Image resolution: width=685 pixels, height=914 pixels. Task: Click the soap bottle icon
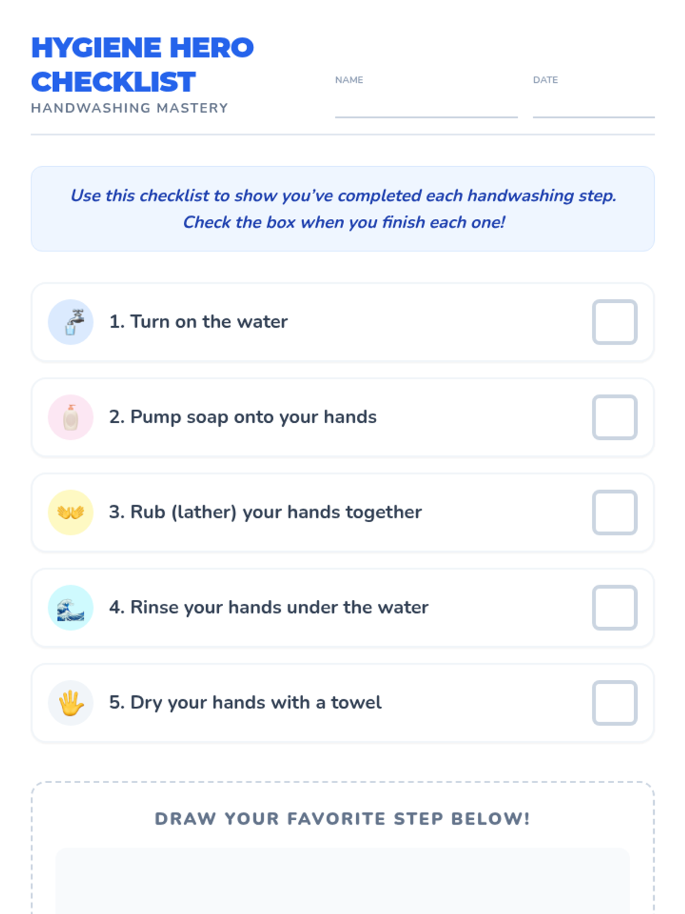tap(70, 418)
